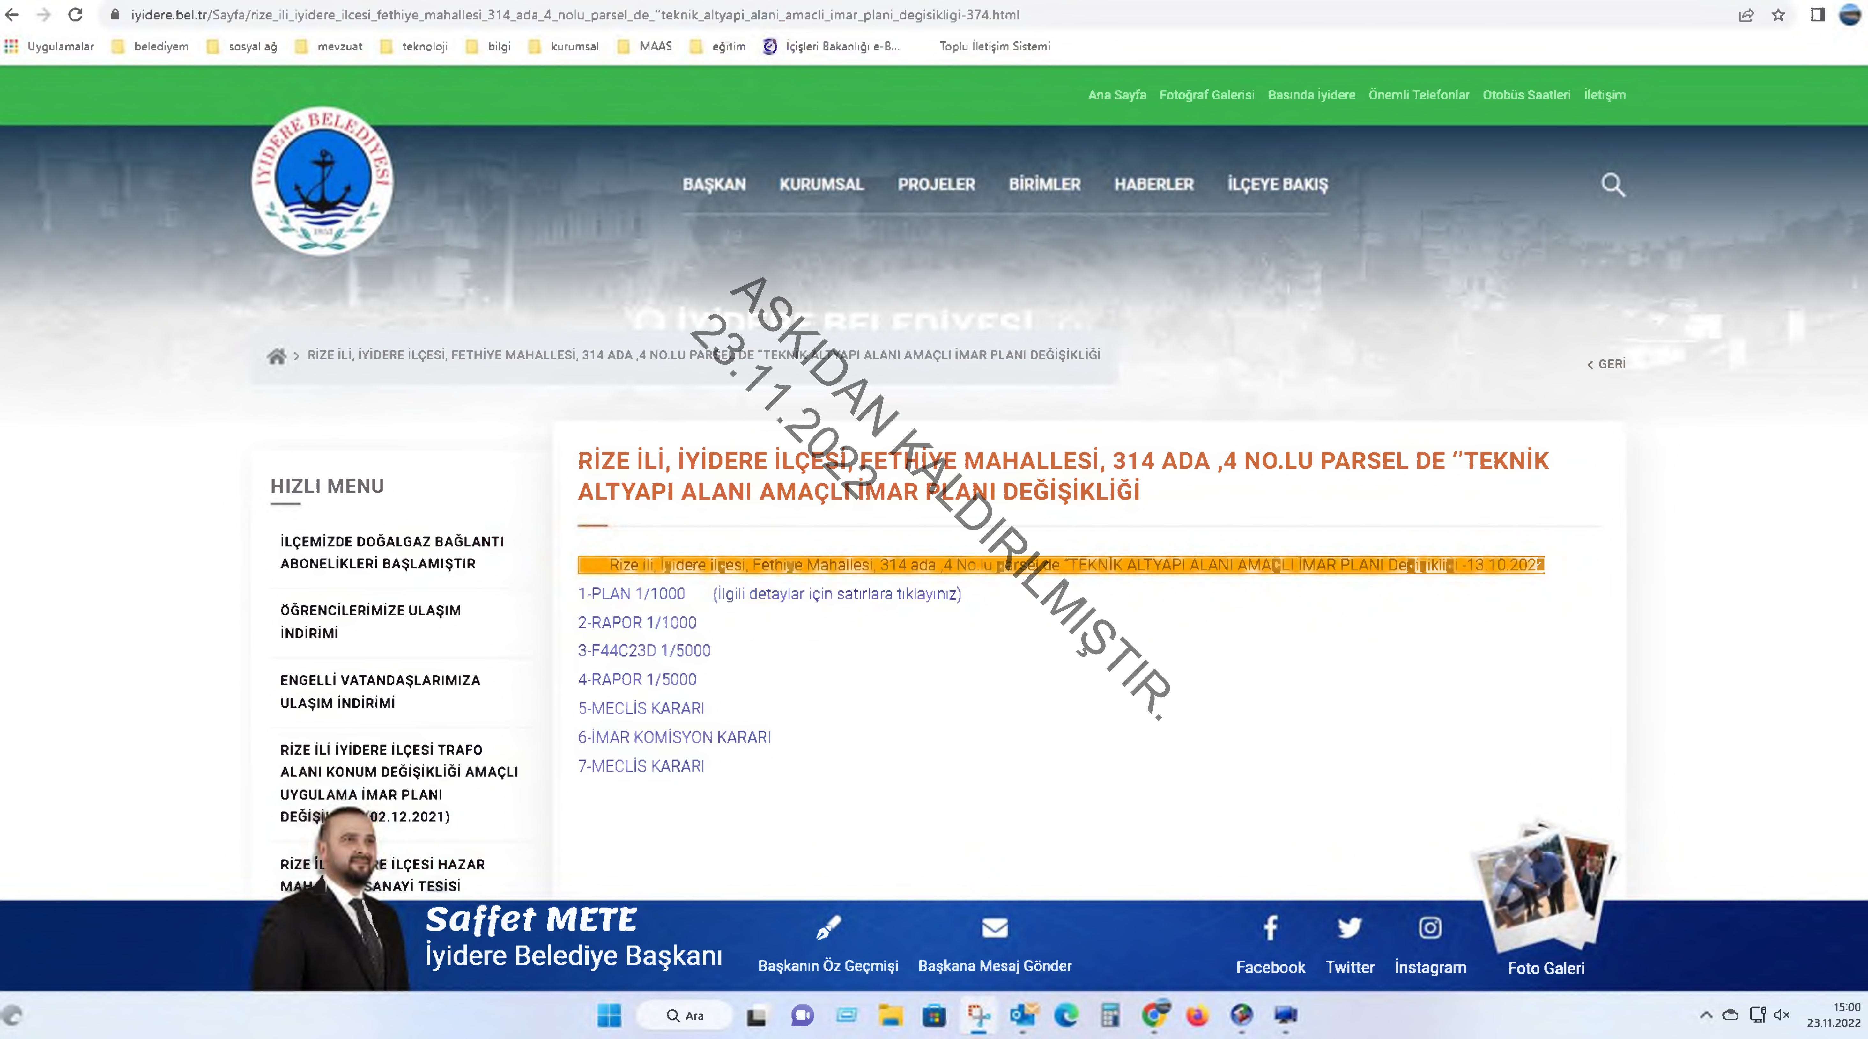Open the BAŞKAN main menu
1868x1039 pixels.
(714, 185)
